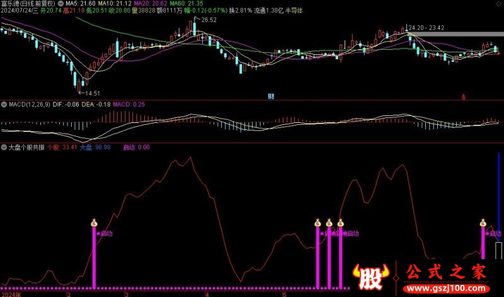Click the money bag icon near February
504x297 pixels.
click(x=94, y=223)
